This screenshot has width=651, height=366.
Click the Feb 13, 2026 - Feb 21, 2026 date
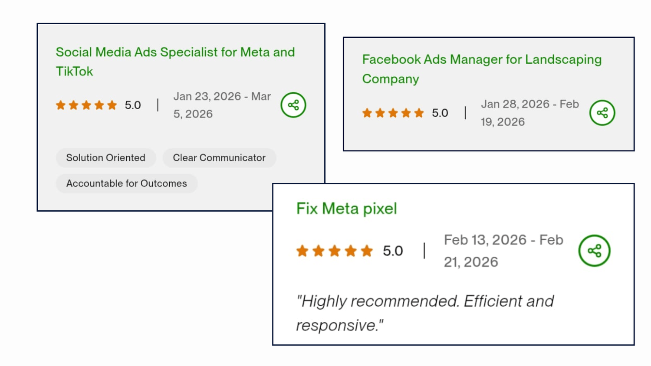tap(503, 251)
